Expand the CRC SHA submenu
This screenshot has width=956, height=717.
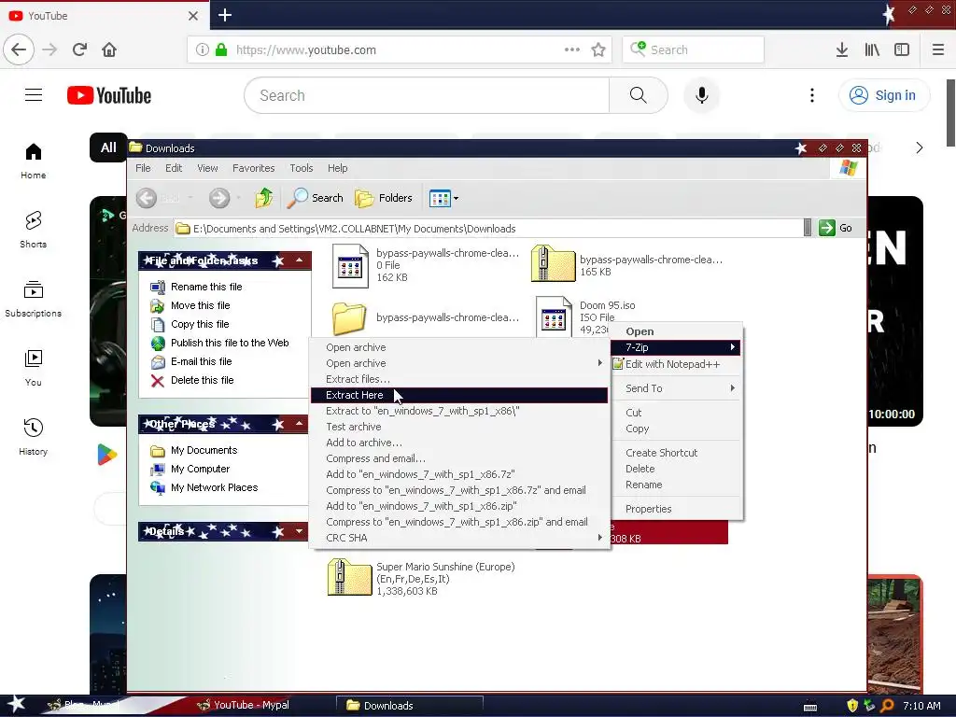pyautogui.click(x=459, y=538)
